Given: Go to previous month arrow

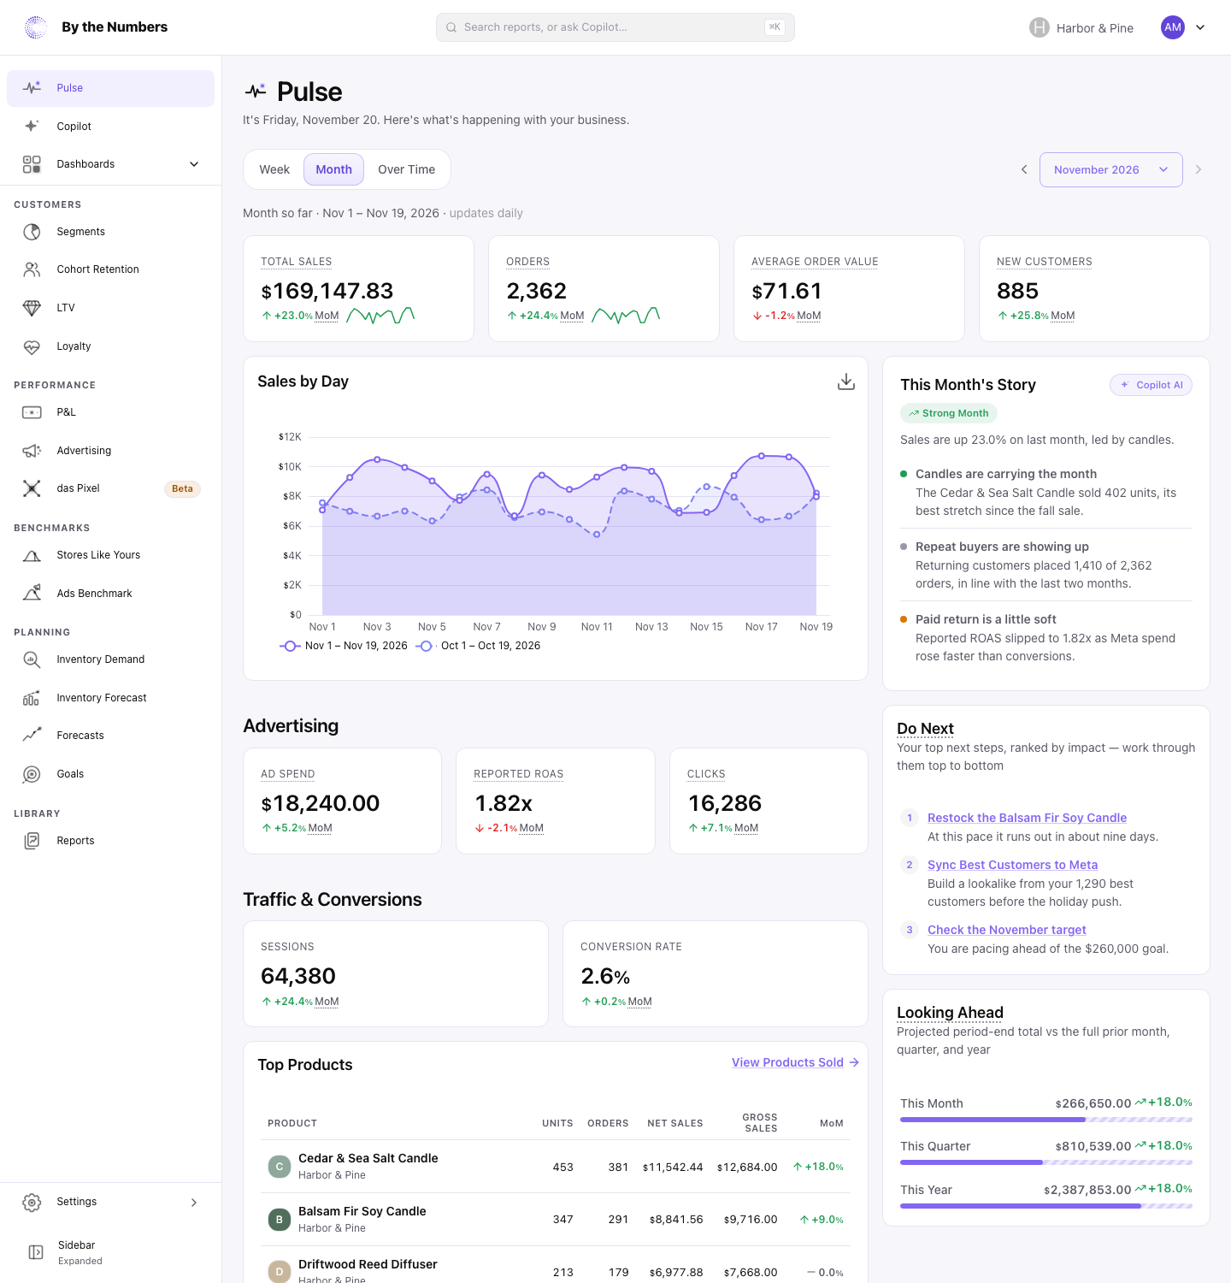Looking at the screenshot, I should 1024,169.
